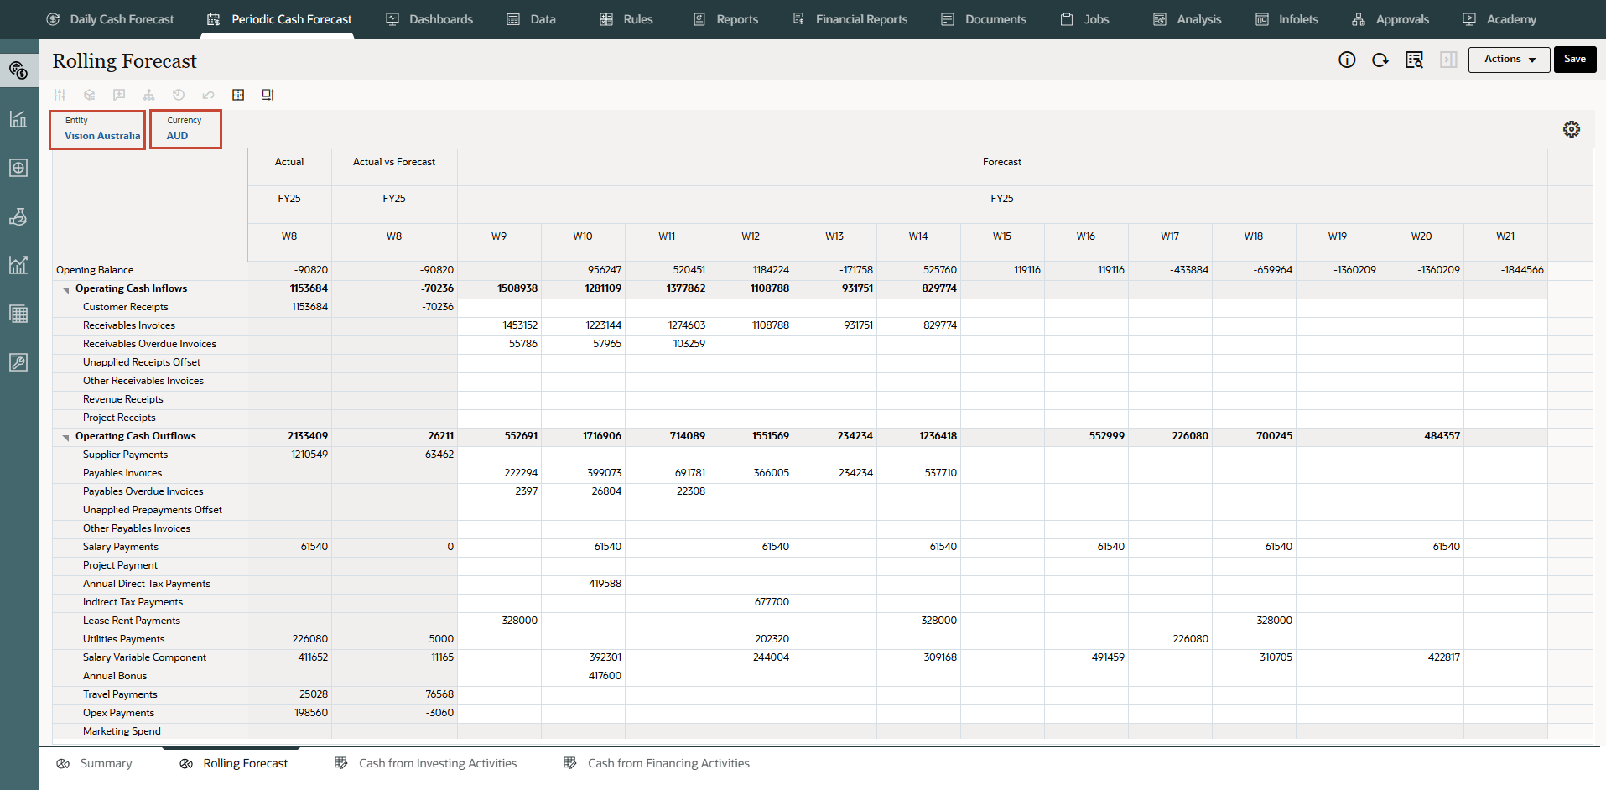
Task: Collapse the Operating Cash Inflows row
Action: point(65,289)
